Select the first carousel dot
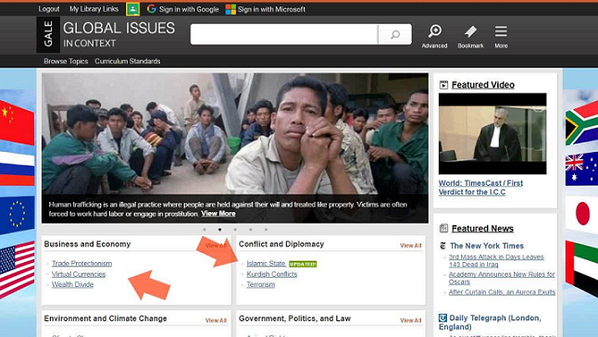Image resolution: width=598 pixels, height=337 pixels. [x=205, y=230]
